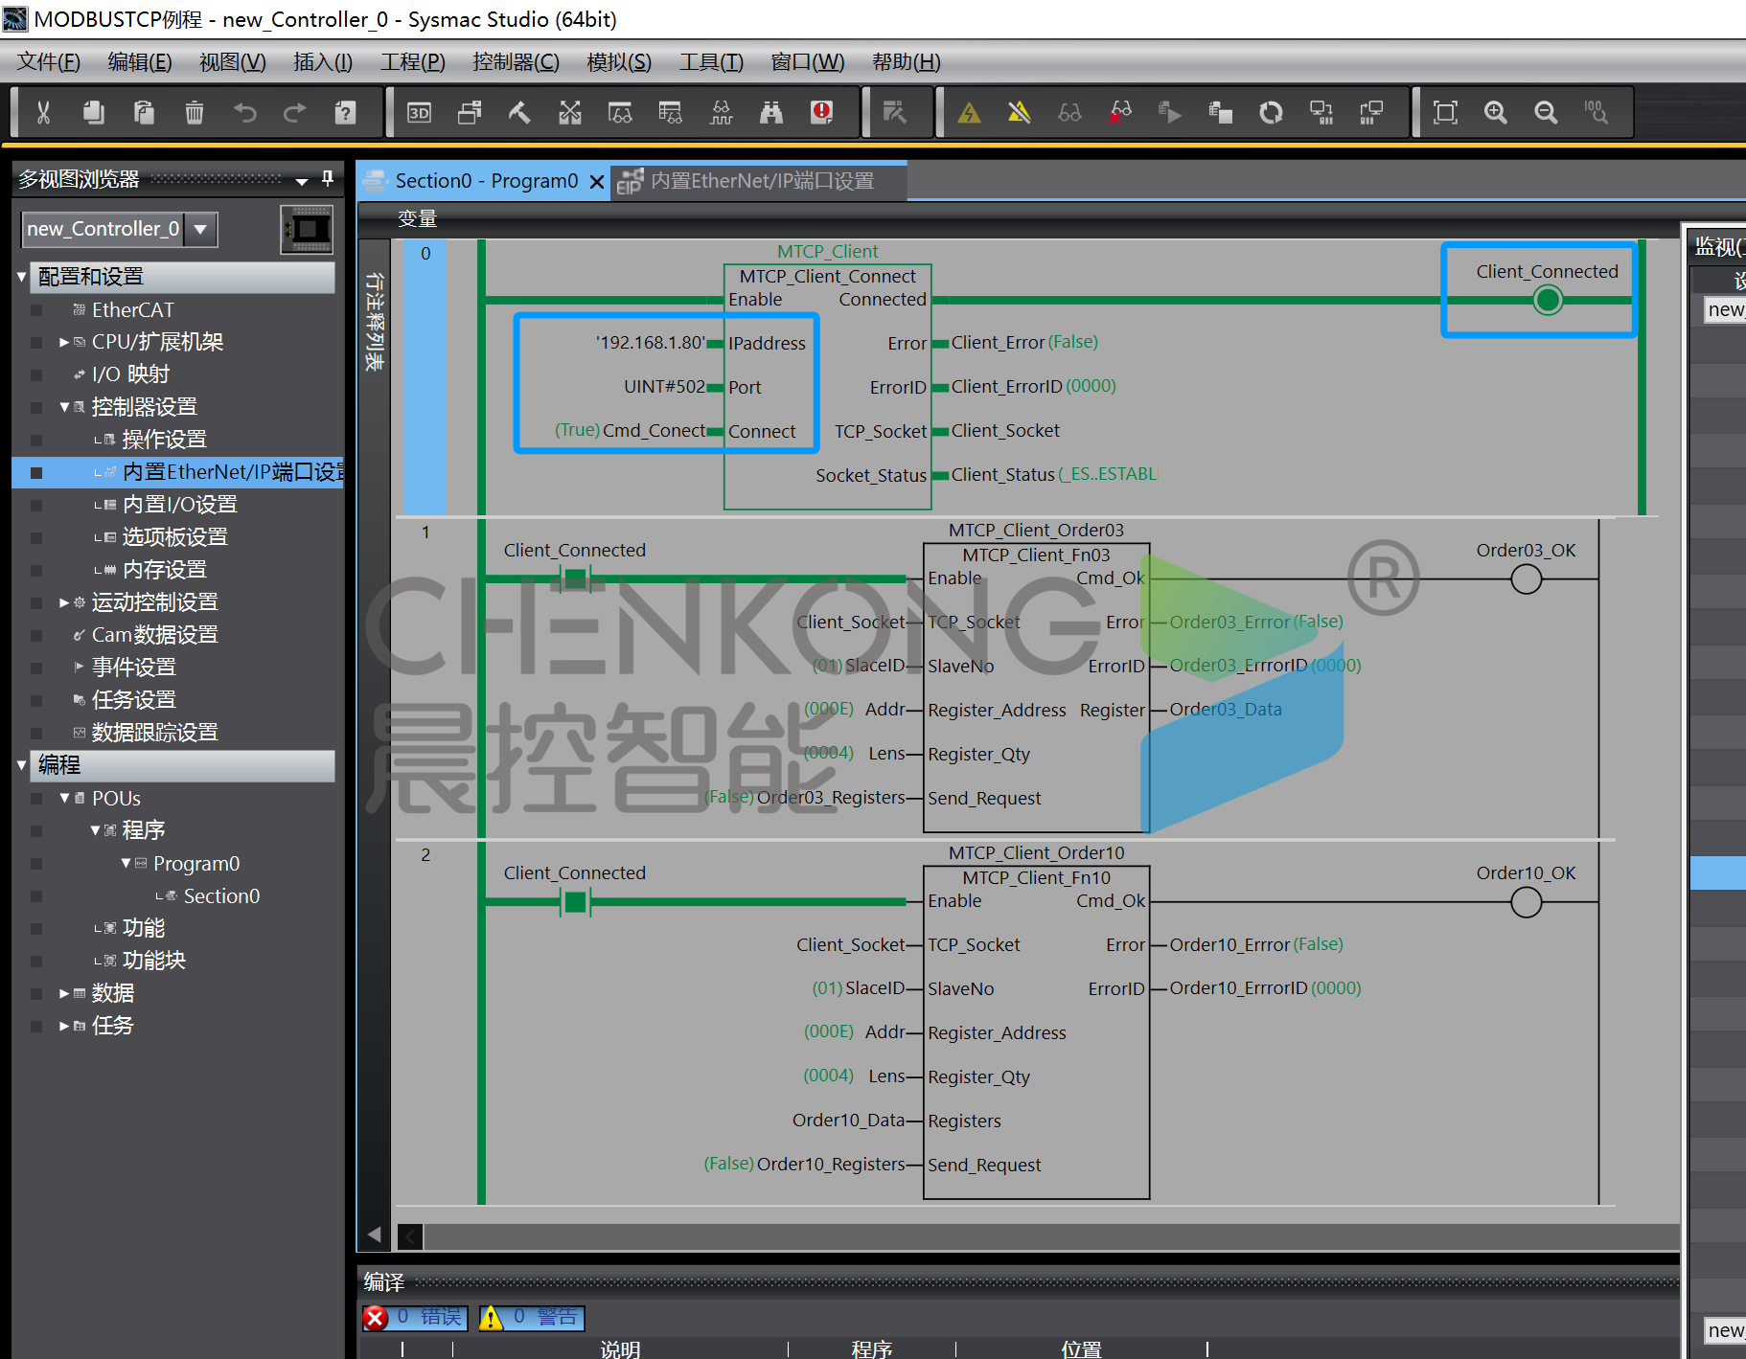Select 功能块 in the tree

click(154, 961)
